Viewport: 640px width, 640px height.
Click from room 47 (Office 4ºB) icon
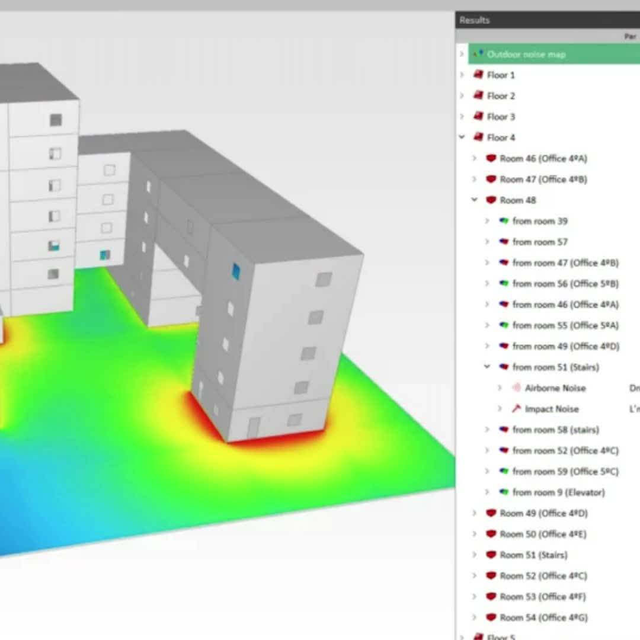tap(504, 262)
